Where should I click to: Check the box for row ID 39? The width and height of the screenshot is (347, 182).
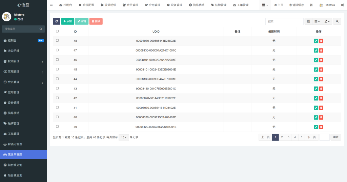57,126
